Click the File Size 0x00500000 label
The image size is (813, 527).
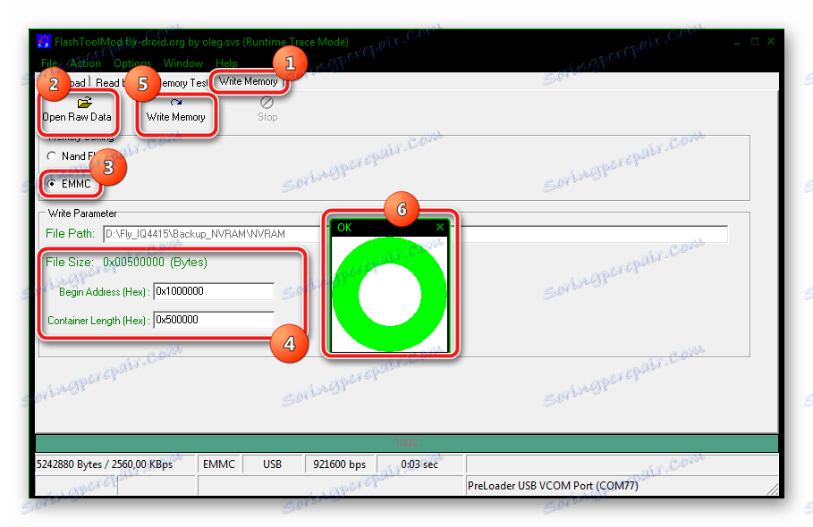click(x=126, y=262)
